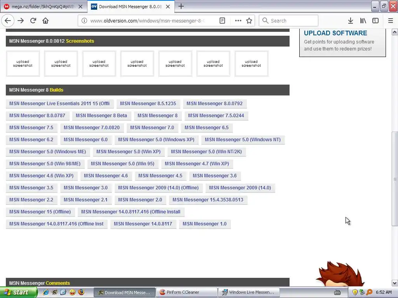Open MSN Messenger 4.6 (Win XP) build
398x298 pixels.
[41, 176]
